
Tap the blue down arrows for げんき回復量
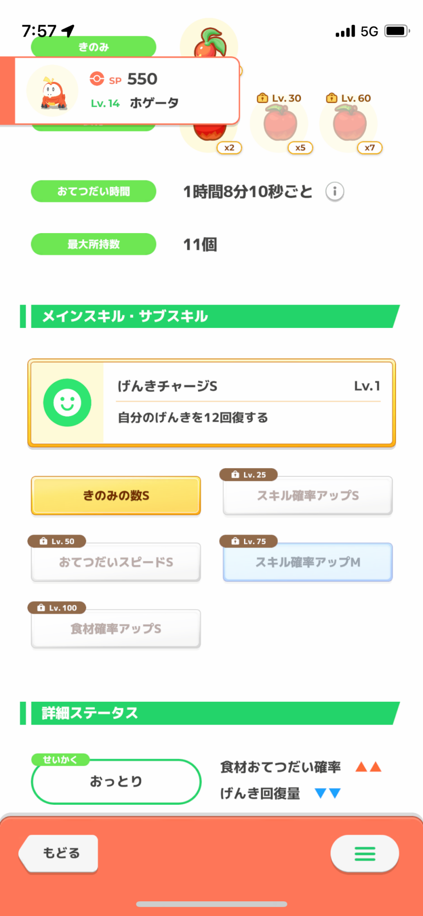pyautogui.click(x=328, y=793)
